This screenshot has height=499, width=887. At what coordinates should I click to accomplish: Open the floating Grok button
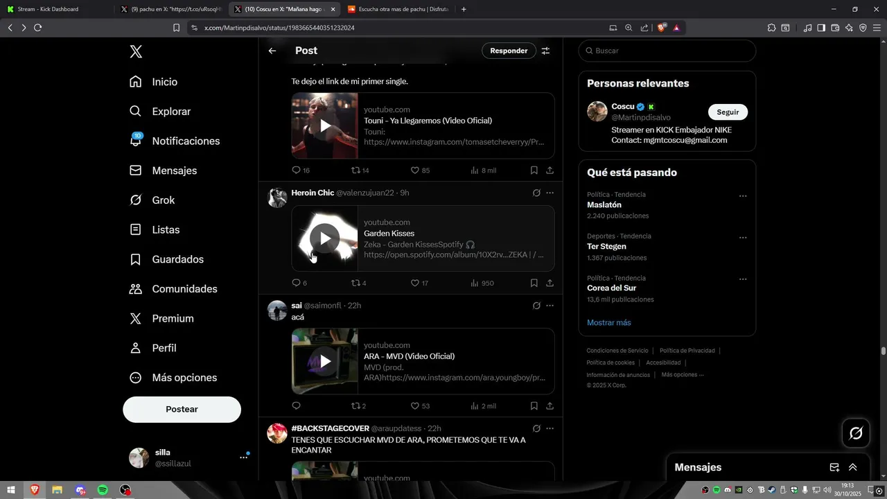pos(857,434)
